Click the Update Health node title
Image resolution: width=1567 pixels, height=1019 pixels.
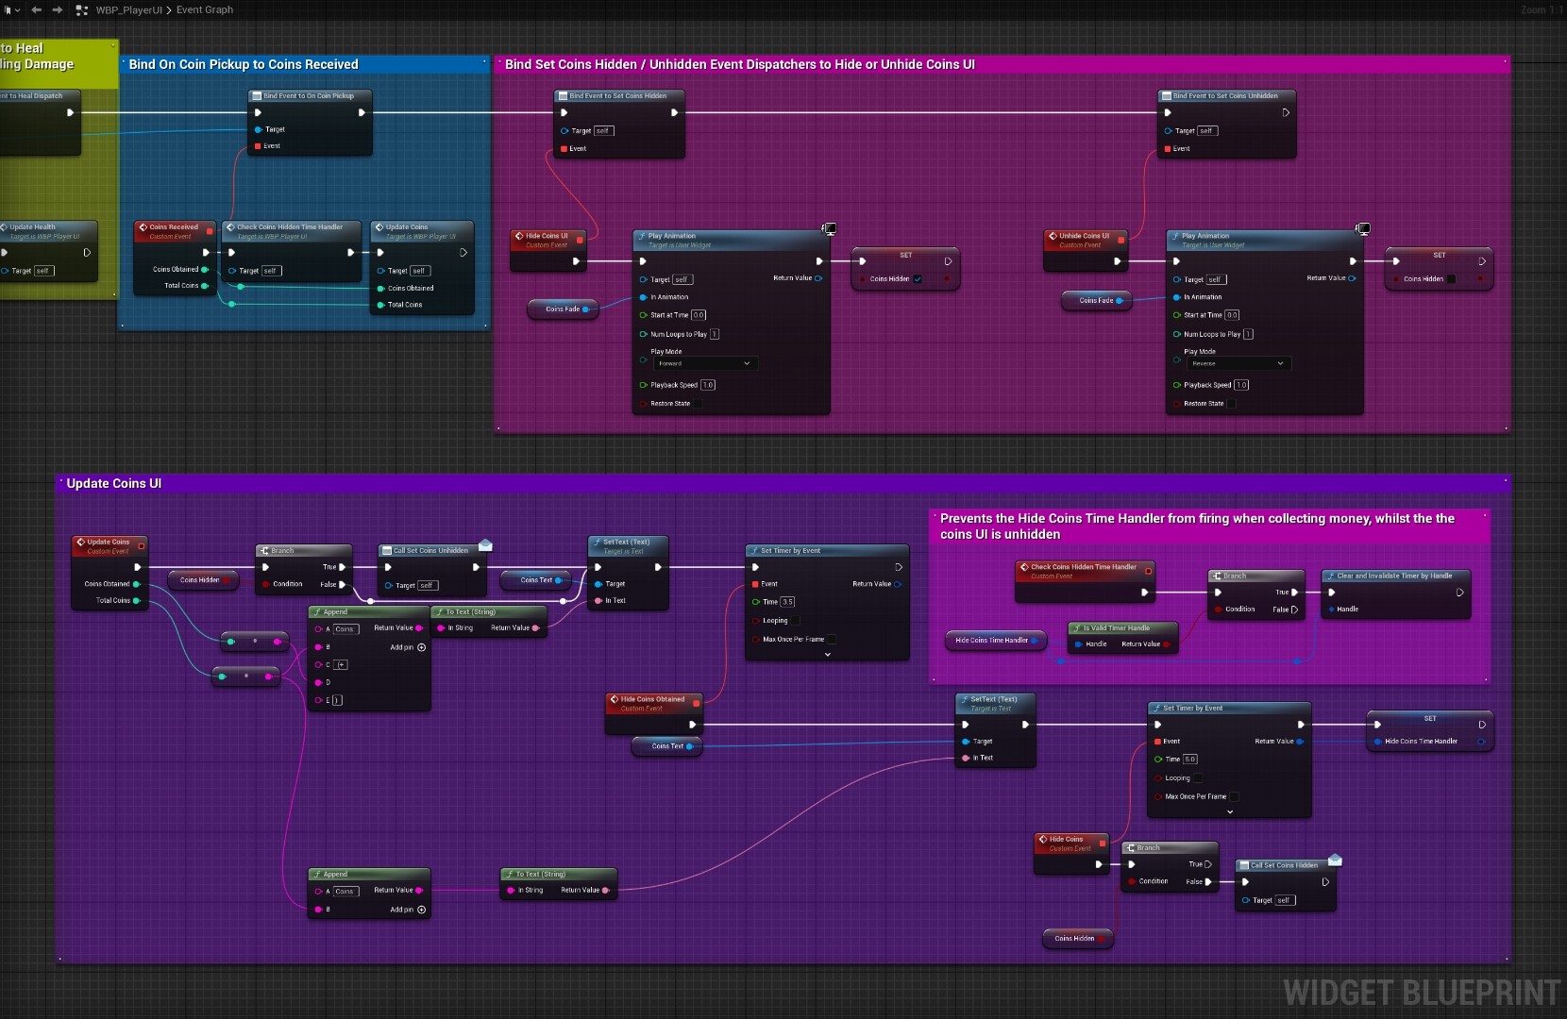33,226
